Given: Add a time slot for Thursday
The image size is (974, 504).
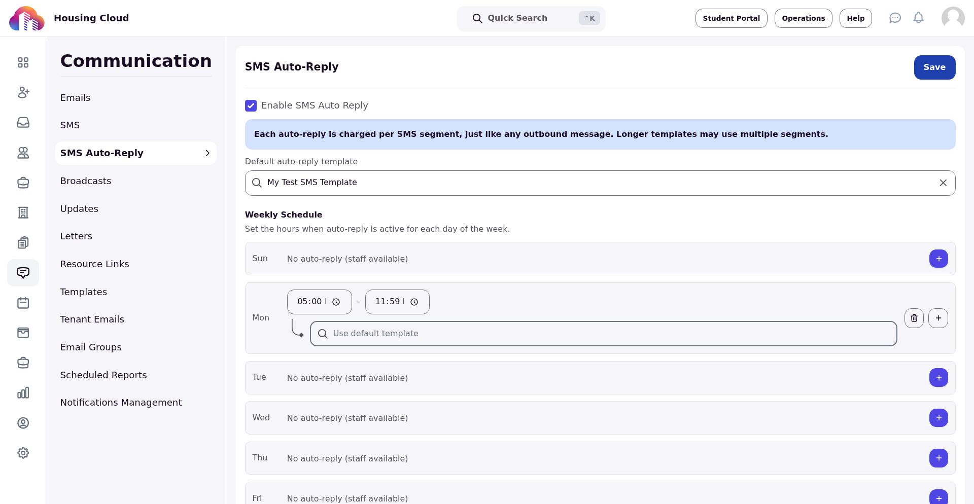Looking at the screenshot, I should pyautogui.click(x=938, y=458).
